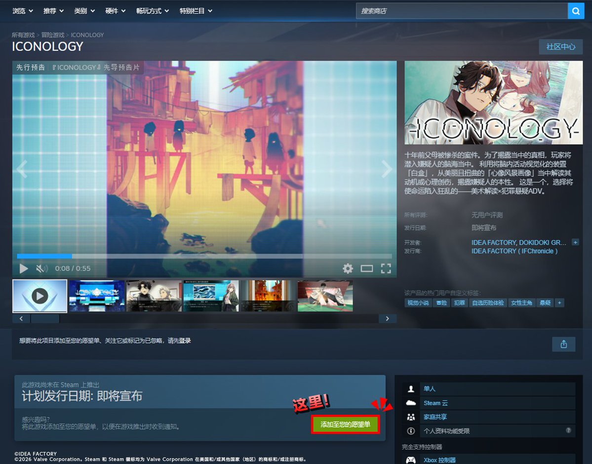The width and height of the screenshot is (592, 464).
Task: Enter fullscreen video mode
Action: (386, 269)
